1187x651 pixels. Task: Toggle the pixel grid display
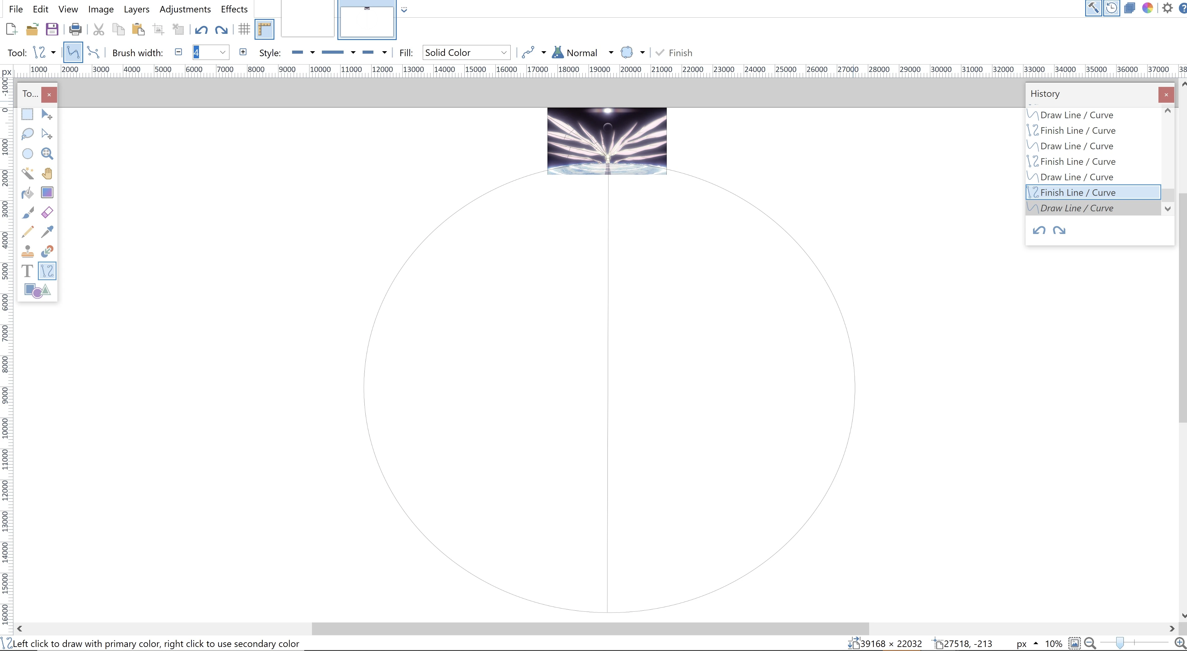(x=244, y=29)
